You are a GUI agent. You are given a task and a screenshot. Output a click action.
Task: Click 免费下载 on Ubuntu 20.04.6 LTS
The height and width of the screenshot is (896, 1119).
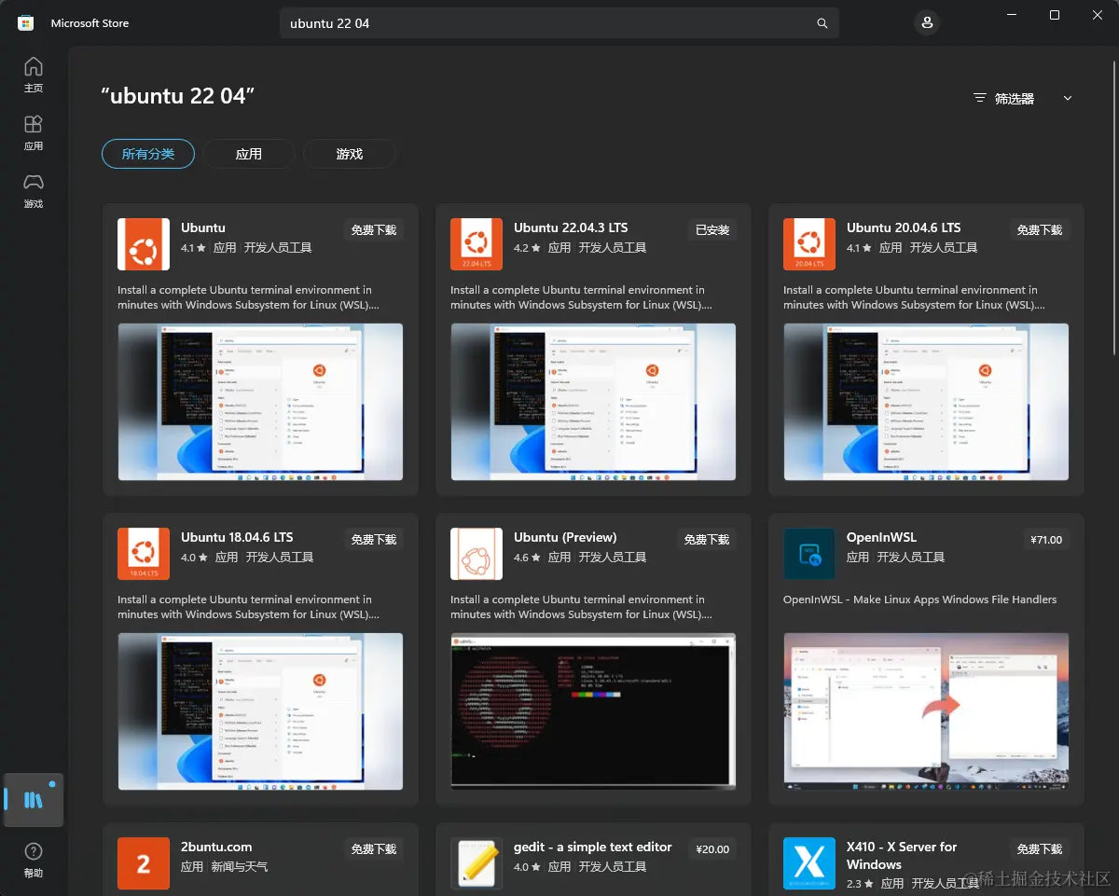point(1040,229)
